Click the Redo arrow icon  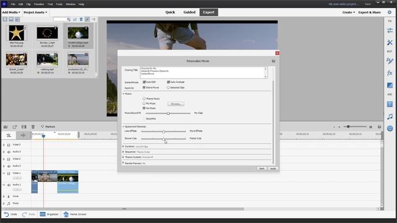pyautogui.click(x=25, y=214)
